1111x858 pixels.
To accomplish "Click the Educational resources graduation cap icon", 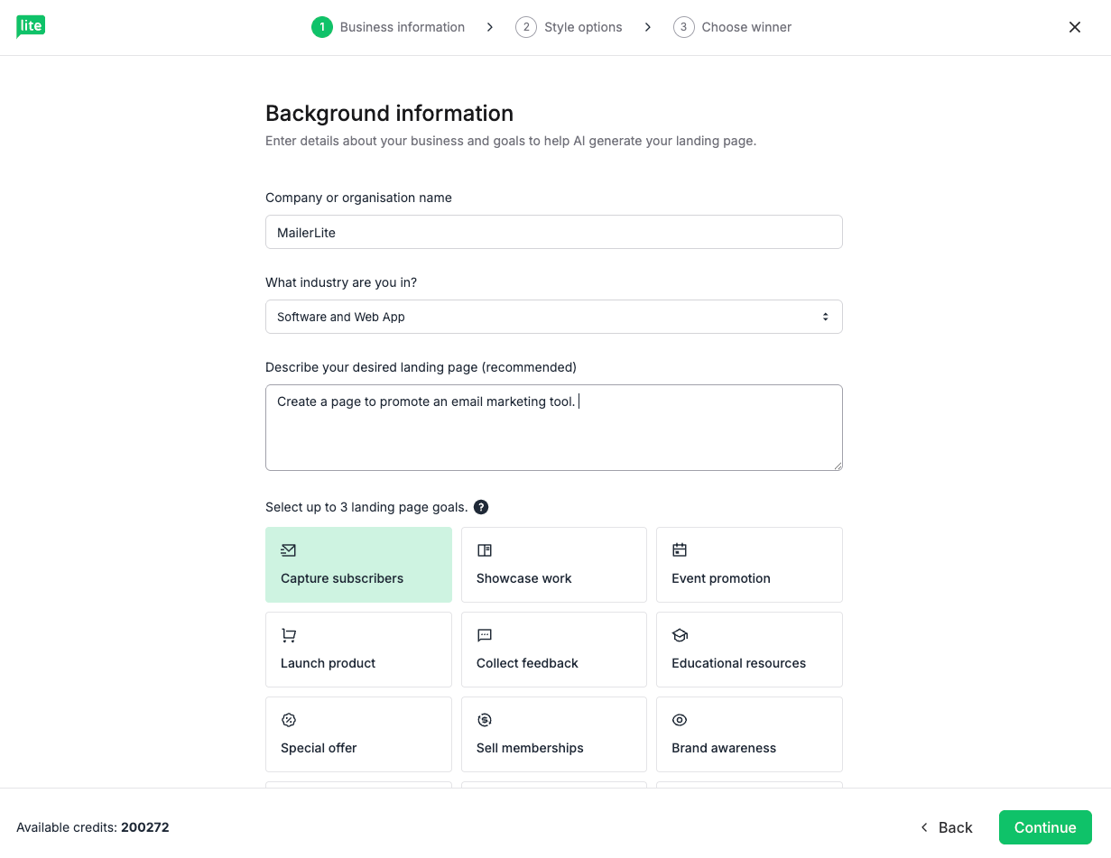I will (x=680, y=635).
